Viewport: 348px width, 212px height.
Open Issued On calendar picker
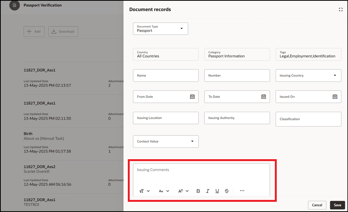(x=335, y=97)
